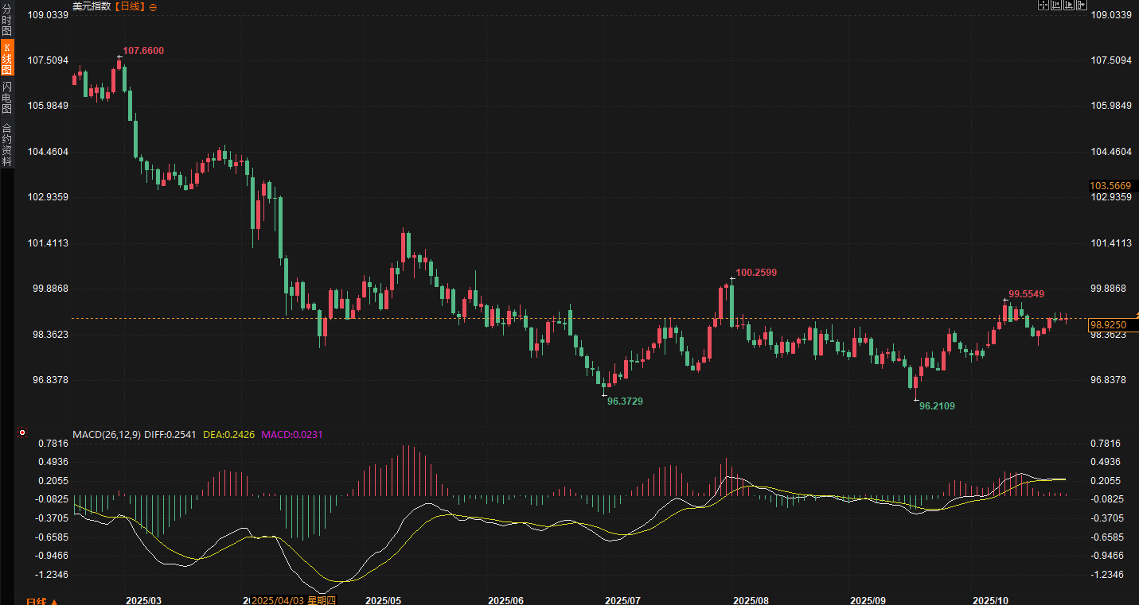Click the DEA:0.2426 value
This screenshot has height=605, width=1139.
pyautogui.click(x=229, y=434)
